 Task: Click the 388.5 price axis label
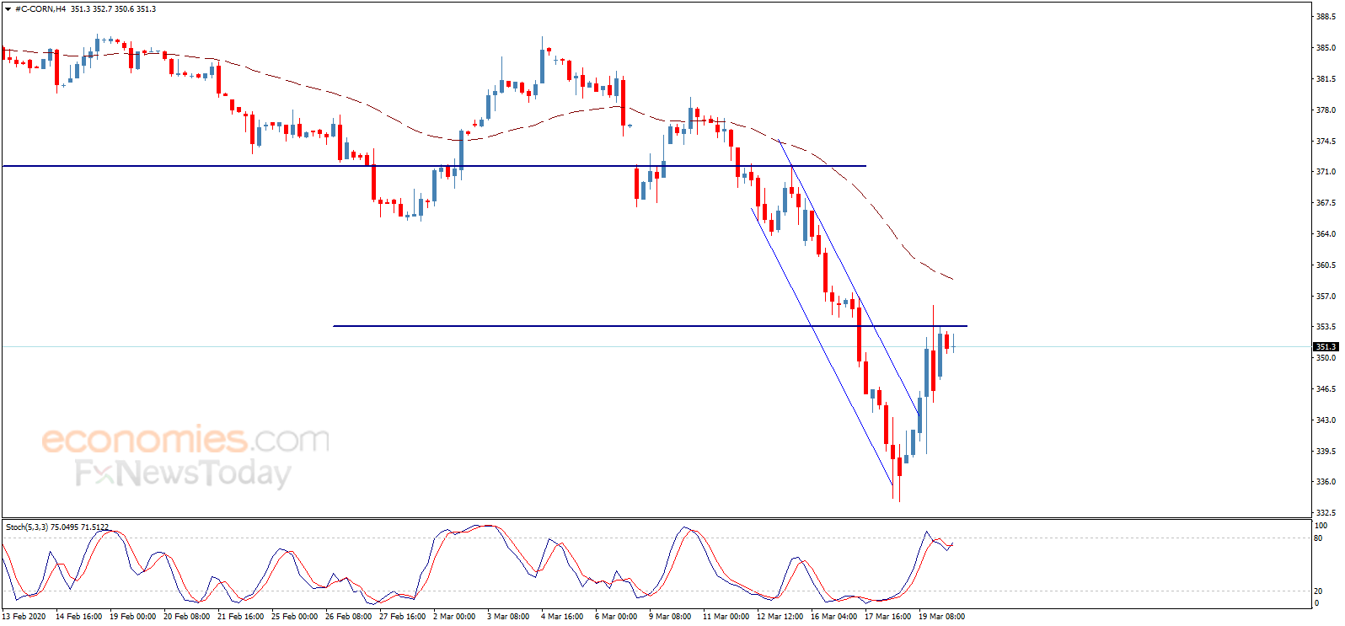click(x=1326, y=17)
